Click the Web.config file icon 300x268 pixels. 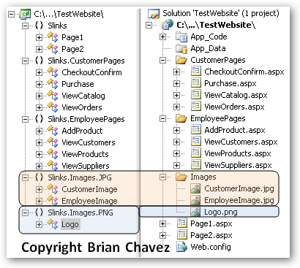(x=182, y=247)
